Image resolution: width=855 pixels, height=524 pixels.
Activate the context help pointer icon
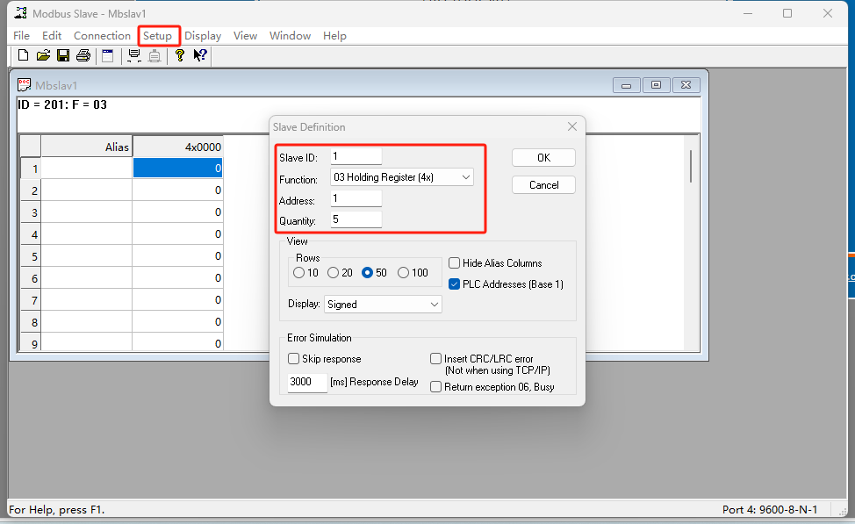click(200, 56)
